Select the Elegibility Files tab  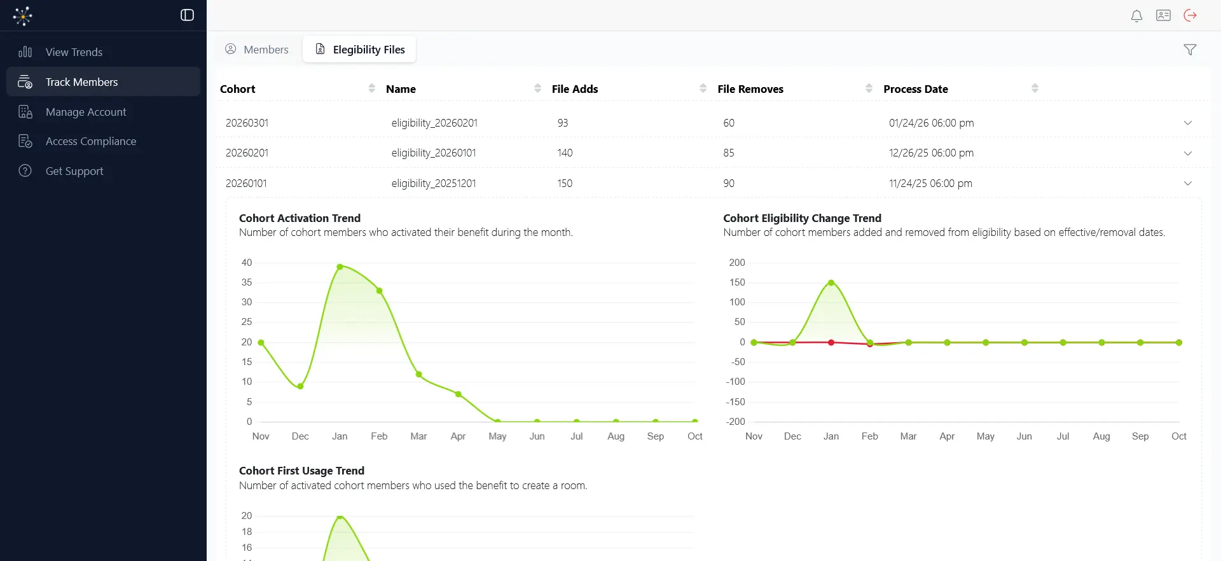[360, 50]
